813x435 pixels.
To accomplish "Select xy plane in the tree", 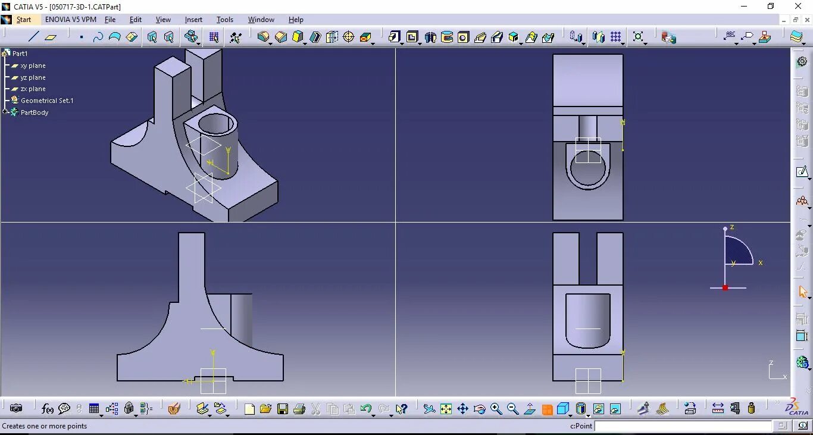I will tap(33, 65).
